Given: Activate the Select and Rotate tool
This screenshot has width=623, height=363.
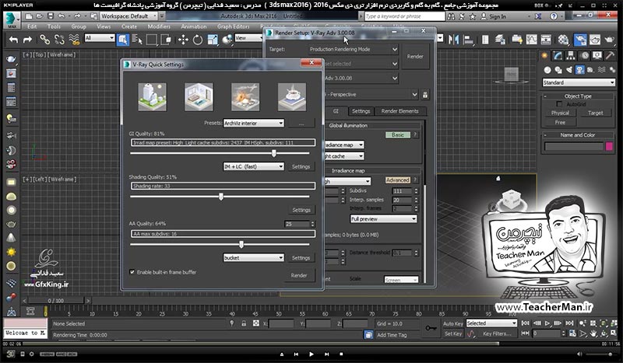Looking at the screenshot, I should (198, 40).
